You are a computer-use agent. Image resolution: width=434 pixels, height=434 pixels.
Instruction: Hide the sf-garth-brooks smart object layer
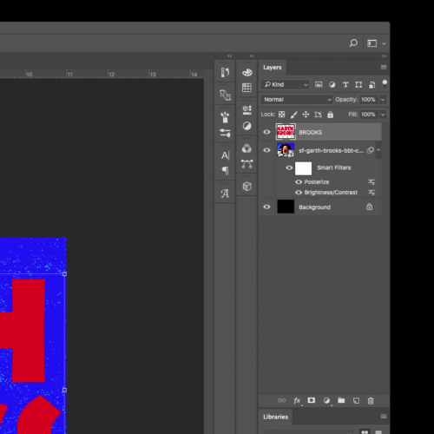(266, 150)
